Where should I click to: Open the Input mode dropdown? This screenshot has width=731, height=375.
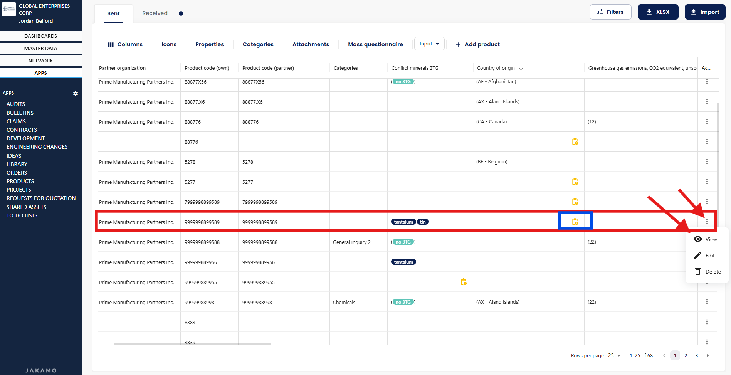click(429, 44)
